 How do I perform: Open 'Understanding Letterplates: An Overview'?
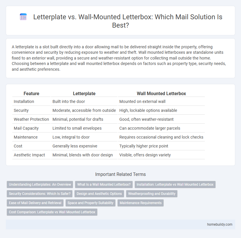[x=40, y=185]
